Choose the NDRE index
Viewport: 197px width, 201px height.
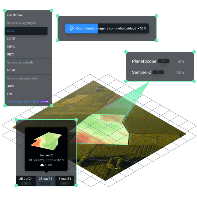point(11,39)
